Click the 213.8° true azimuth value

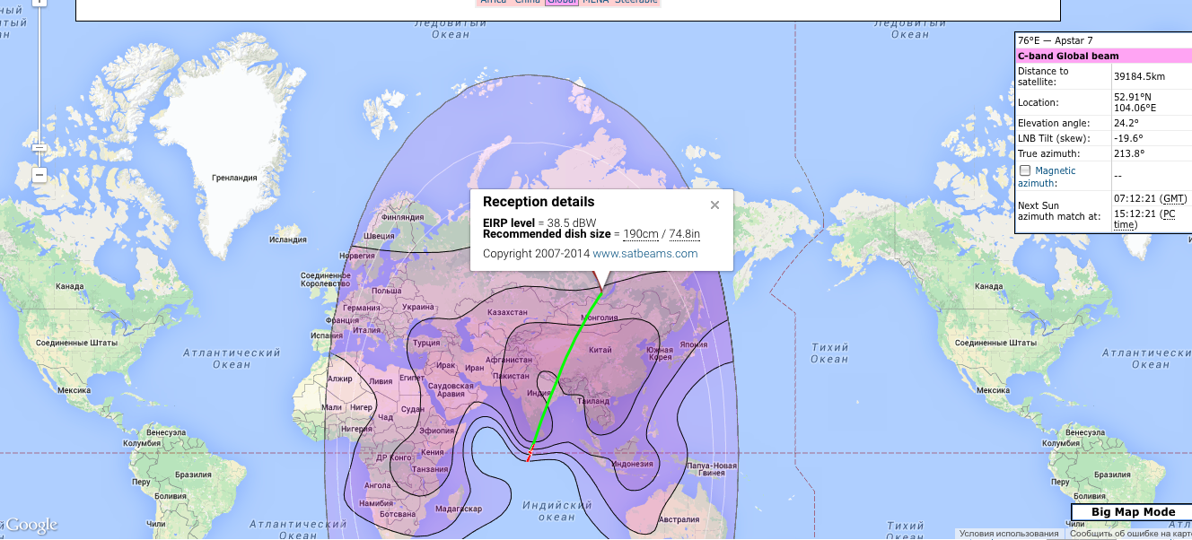1129,153
